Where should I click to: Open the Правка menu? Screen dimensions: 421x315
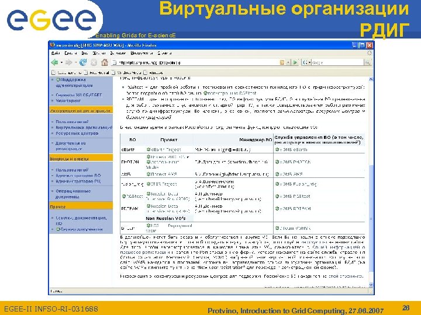[71, 53]
